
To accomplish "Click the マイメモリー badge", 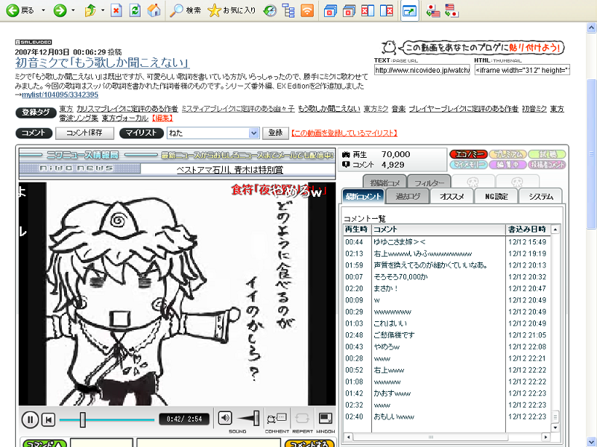I will click(469, 164).
